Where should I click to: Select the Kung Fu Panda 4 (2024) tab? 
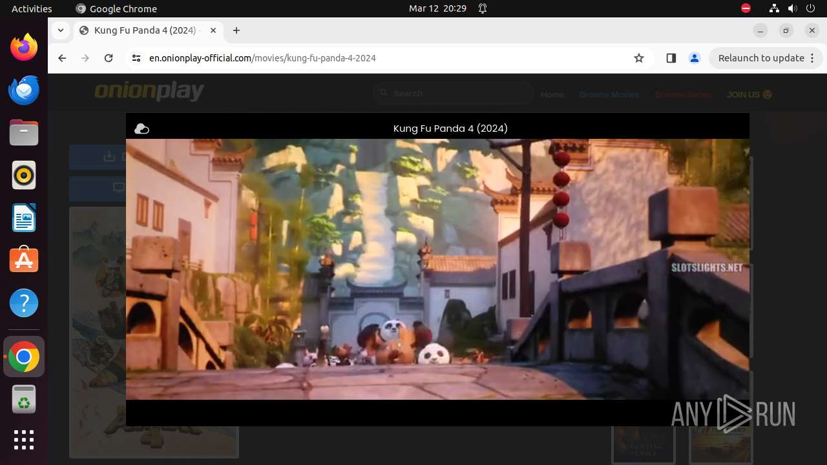click(148, 30)
